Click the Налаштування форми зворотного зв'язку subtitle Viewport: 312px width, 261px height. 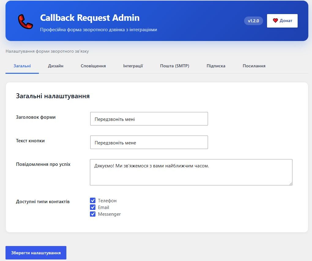pos(47,51)
